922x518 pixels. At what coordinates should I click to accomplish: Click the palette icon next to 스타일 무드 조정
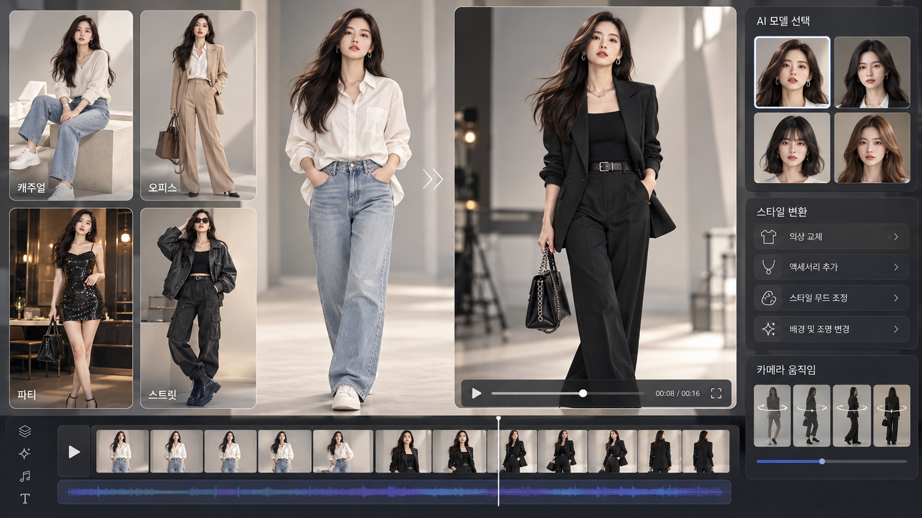tap(769, 298)
